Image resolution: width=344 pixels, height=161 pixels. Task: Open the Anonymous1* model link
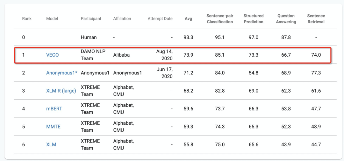click(x=61, y=73)
